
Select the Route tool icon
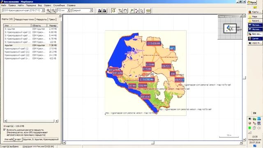137,11
